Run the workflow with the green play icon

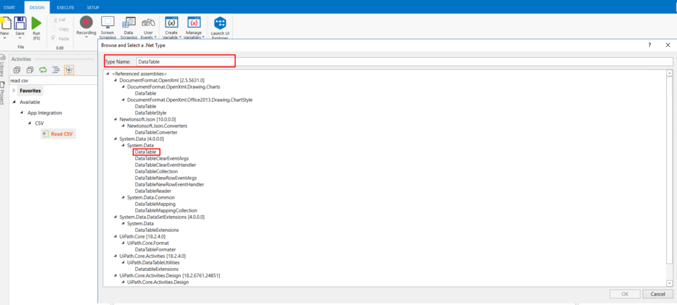tap(36, 24)
